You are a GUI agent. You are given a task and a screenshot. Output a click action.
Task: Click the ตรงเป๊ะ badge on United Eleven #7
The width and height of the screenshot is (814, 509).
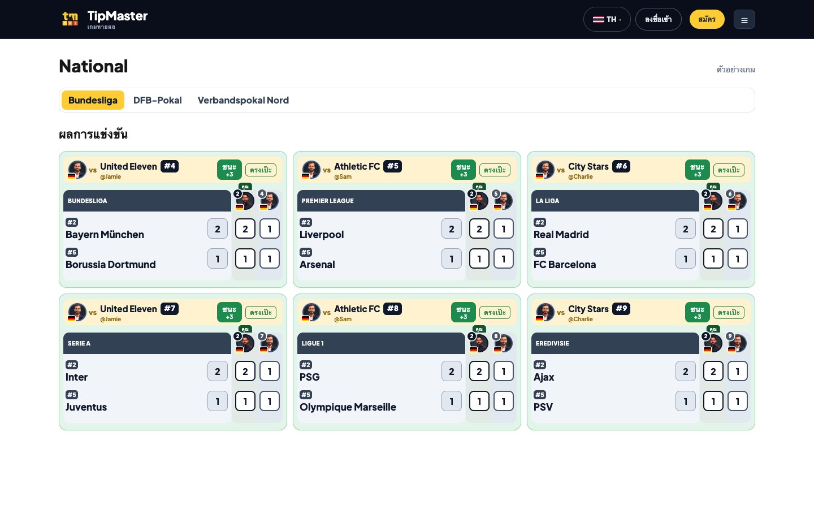coord(261,312)
